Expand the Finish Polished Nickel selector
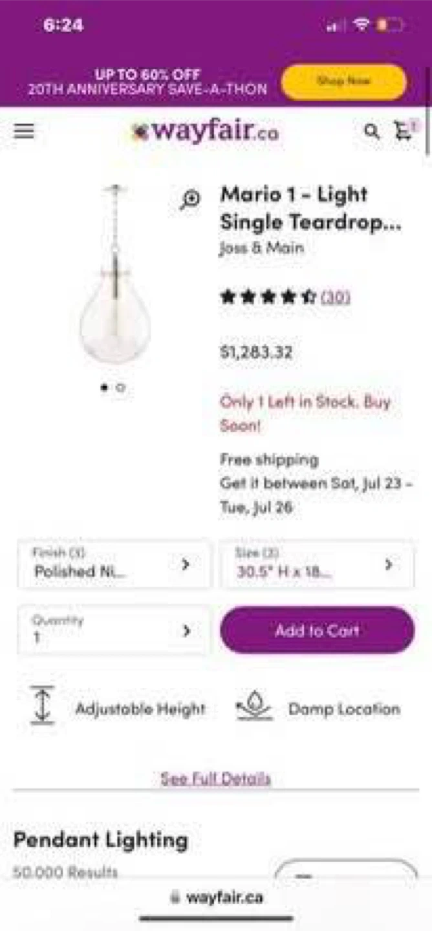 pyautogui.click(x=114, y=564)
